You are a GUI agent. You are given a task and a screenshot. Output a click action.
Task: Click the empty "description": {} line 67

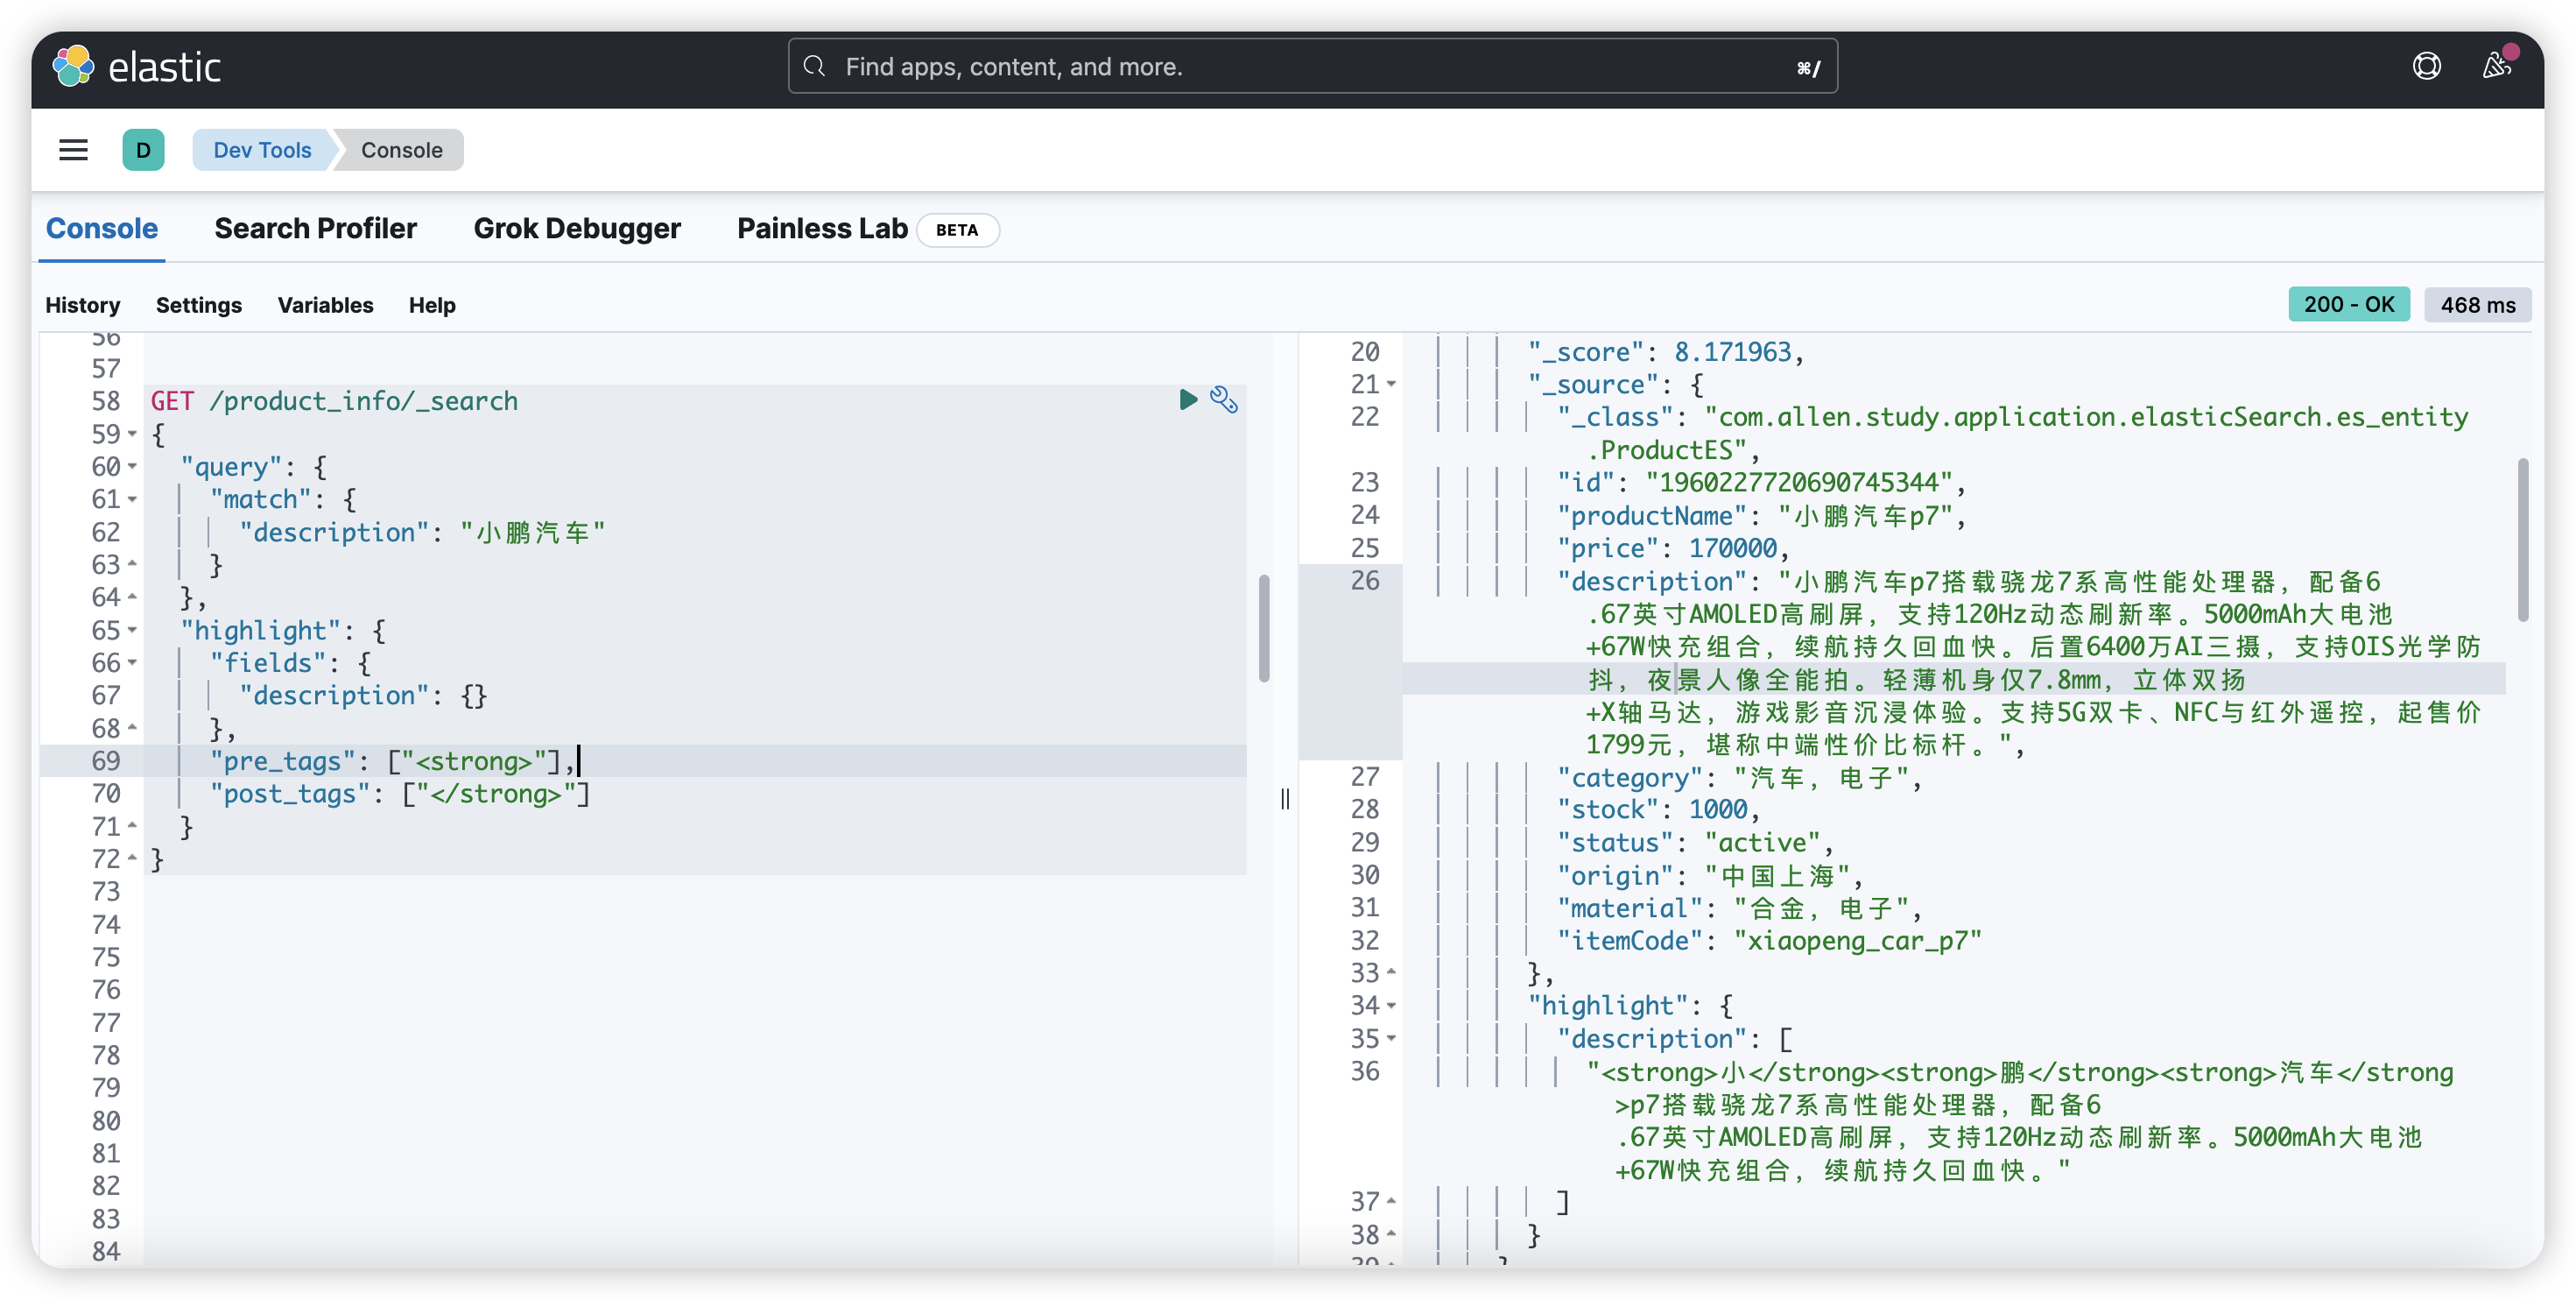[x=363, y=696]
